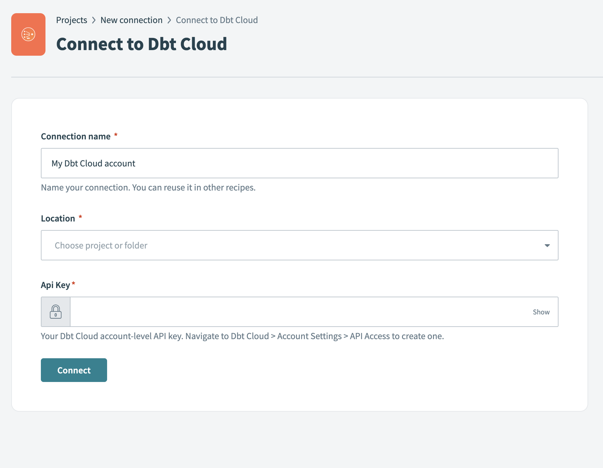The height and width of the screenshot is (468, 603).
Task: Click the "Connect to Dbt Cloud" page heading
Action: (142, 44)
